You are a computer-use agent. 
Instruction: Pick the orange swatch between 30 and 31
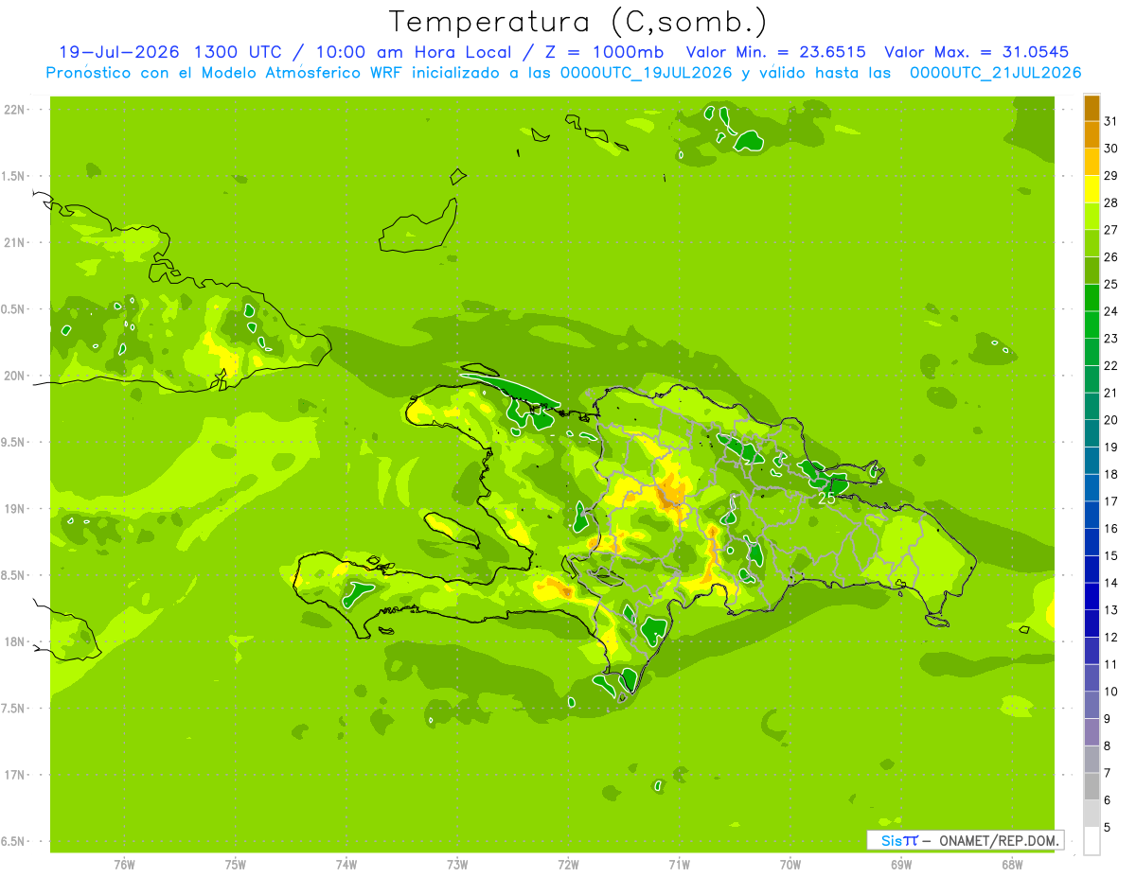click(x=1092, y=135)
